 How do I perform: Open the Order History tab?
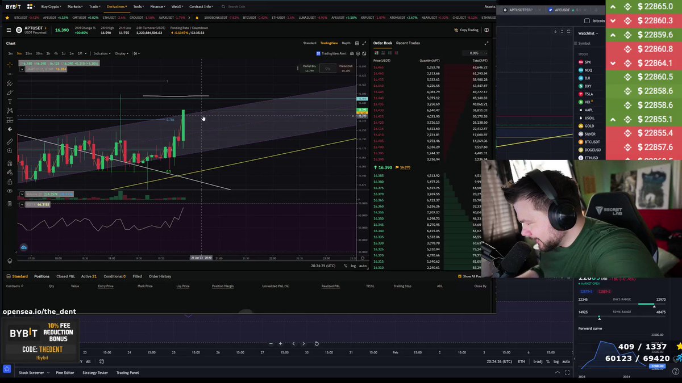tap(160, 276)
